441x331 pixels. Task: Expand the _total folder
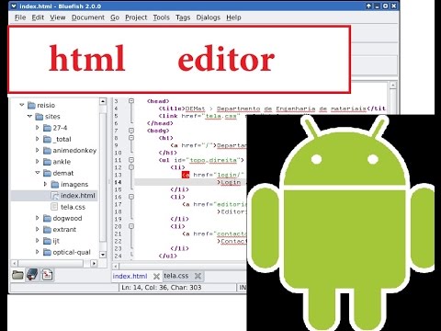(38, 139)
